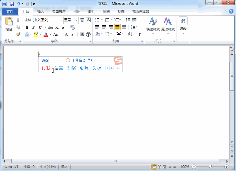Toggle bold formatting

(x=27, y=27)
